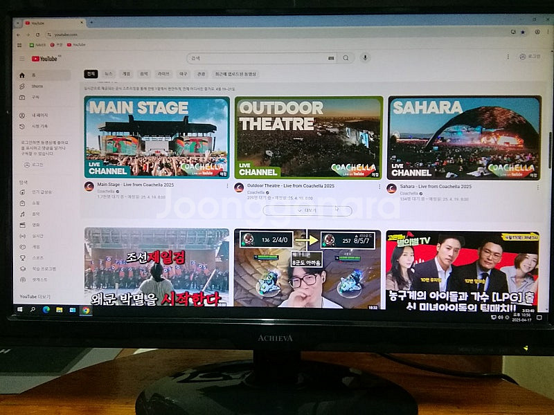The width and height of the screenshot is (554, 415).
Task: Open the Windows notification center
Action: point(539,317)
